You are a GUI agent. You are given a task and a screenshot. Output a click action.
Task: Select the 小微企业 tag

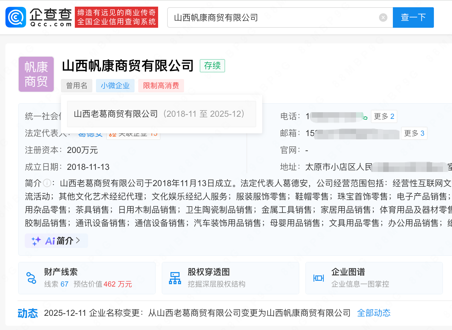click(115, 86)
